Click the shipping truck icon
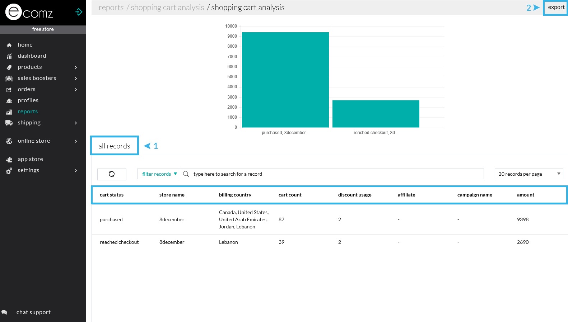 tap(9, 123)
